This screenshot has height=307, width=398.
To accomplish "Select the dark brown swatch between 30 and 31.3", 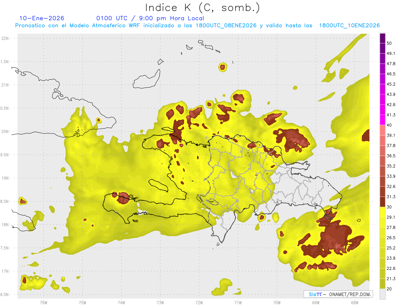I will (x=383, y=202).
